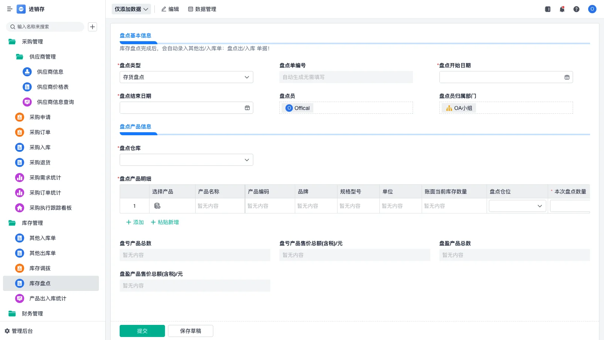This screenshot has width=604, height=340.
Task: Click the dark book icon in the top bar
Action: tap(548, 9)
